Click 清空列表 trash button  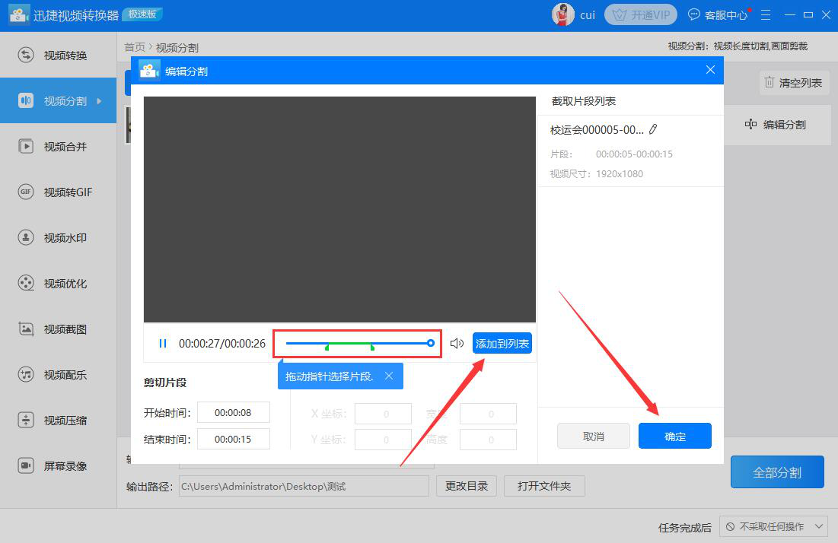tap(794, 83)
